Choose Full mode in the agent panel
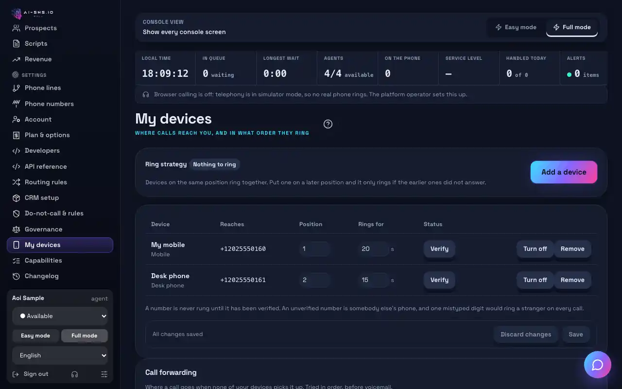Image resolution: width=622 pixels, height=389 pixels. tap(85, 336)
